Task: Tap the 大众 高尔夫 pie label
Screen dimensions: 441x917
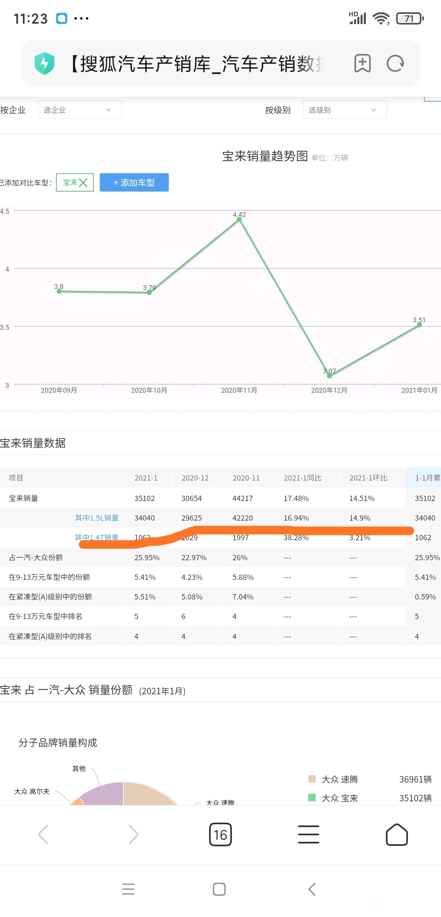Action: pyautogui.click(x=32, y=792)
